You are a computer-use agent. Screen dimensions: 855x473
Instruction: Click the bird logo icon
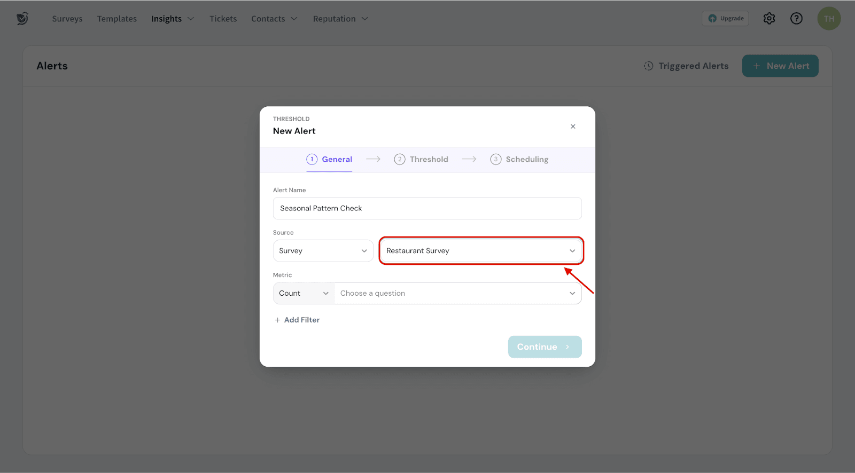pyautogui.click(x=22, y=19)
